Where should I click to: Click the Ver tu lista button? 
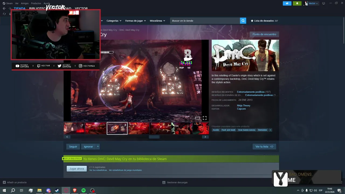[x=264, y=147]
